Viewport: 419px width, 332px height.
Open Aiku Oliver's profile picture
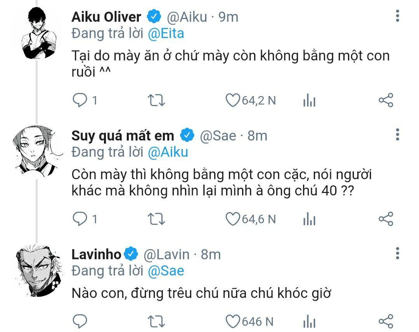coord(36,34)
